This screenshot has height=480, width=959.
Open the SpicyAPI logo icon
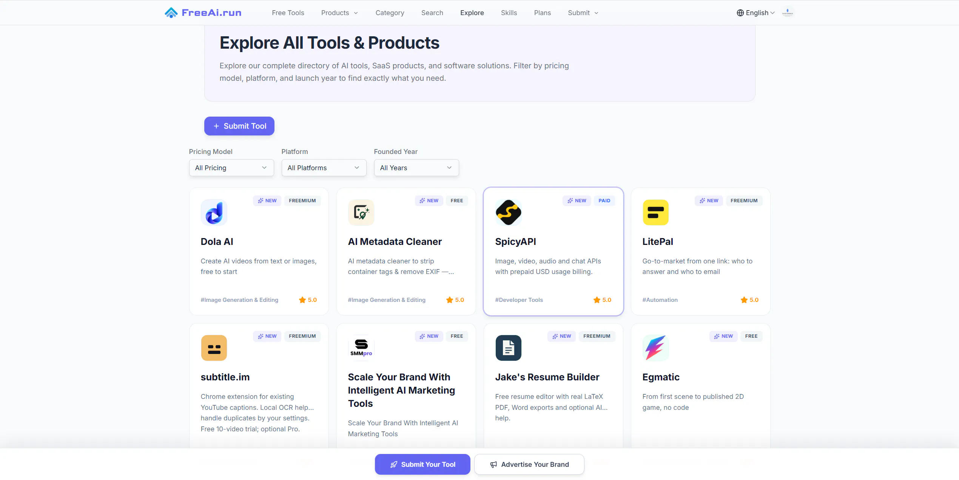click(x=508, y=212)
